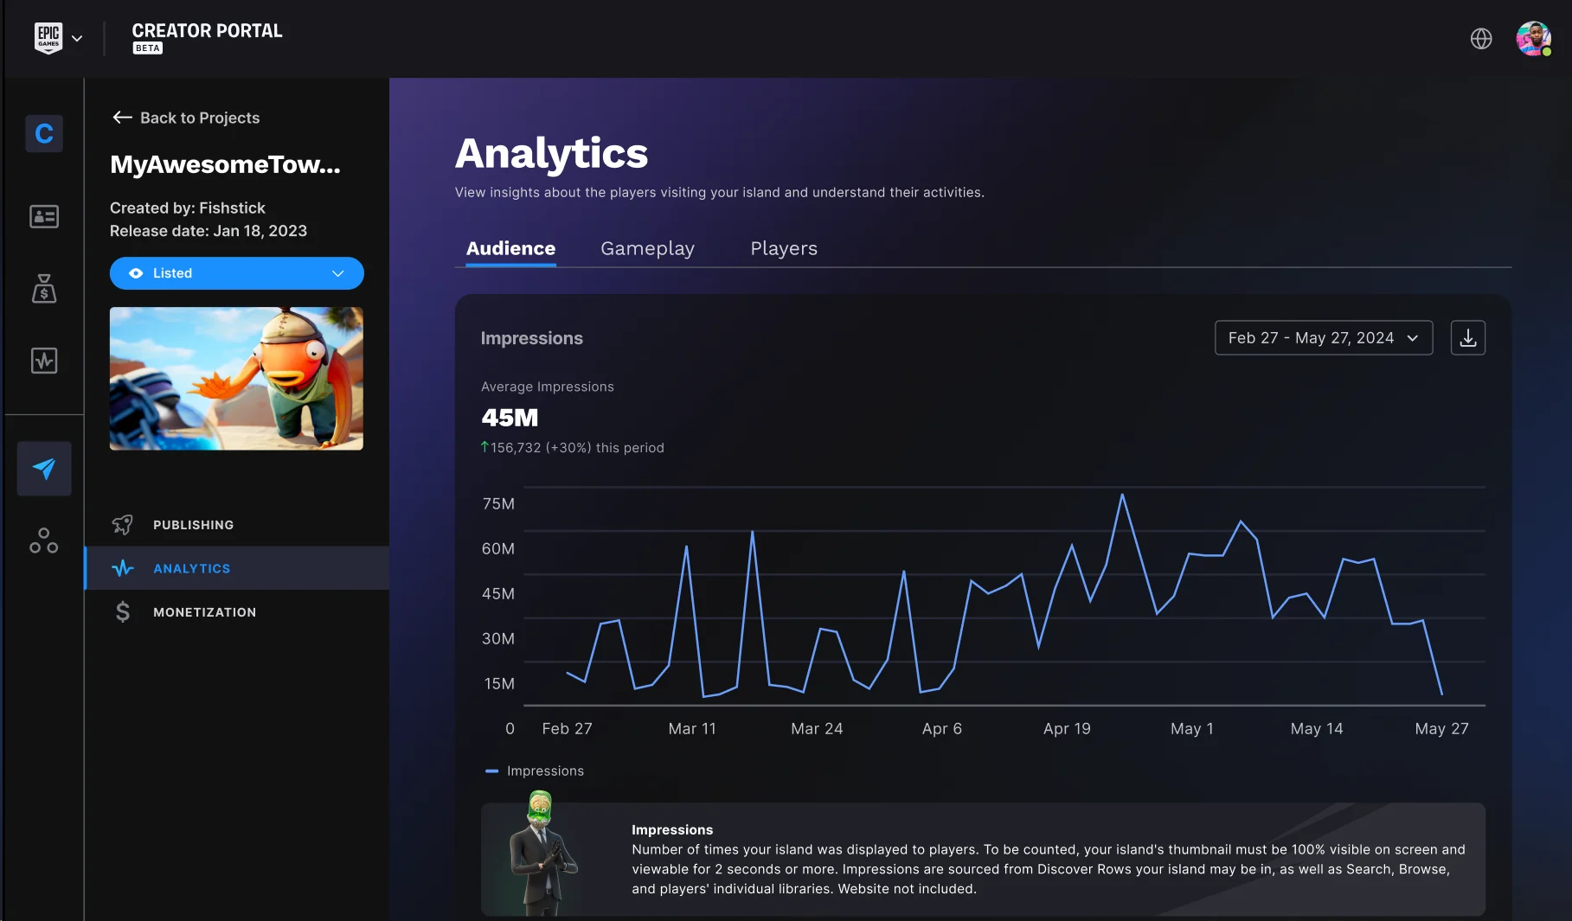
Task: Click the Analytics page heading
Action: coord(552,153)
